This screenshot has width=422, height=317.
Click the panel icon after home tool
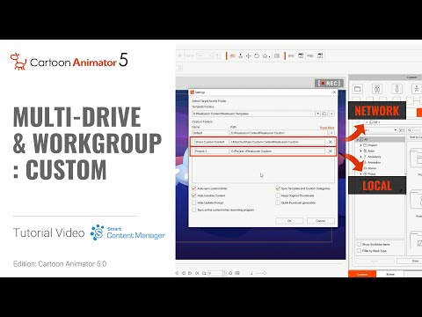pos(277,55)
